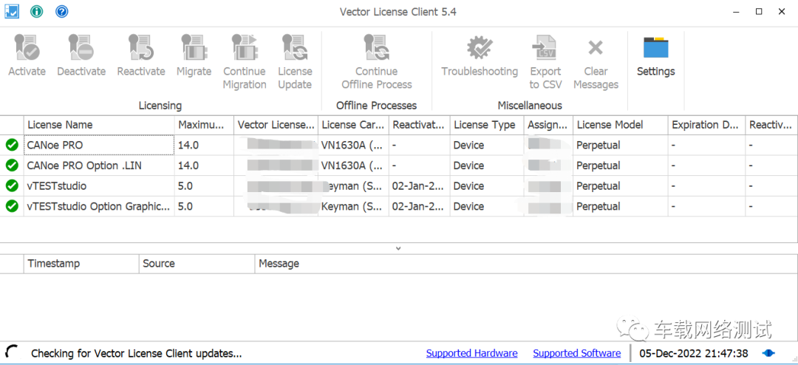Click status check for CANoe PRO Option .LIN
Image resolution: width=798 pixels, height=365 pixels.
tap(12, 166)
